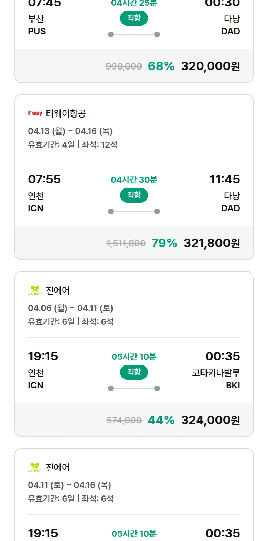Viewport: 268px width, 541px height.
Task: Tap 직항 badge on the Busan flight
Action: tap(134, 18)
